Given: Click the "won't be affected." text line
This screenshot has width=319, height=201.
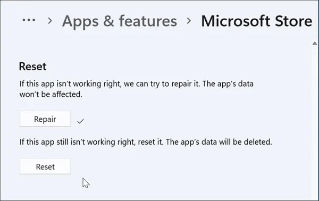Looking at the screenshot, I should [x=51, y=95].
